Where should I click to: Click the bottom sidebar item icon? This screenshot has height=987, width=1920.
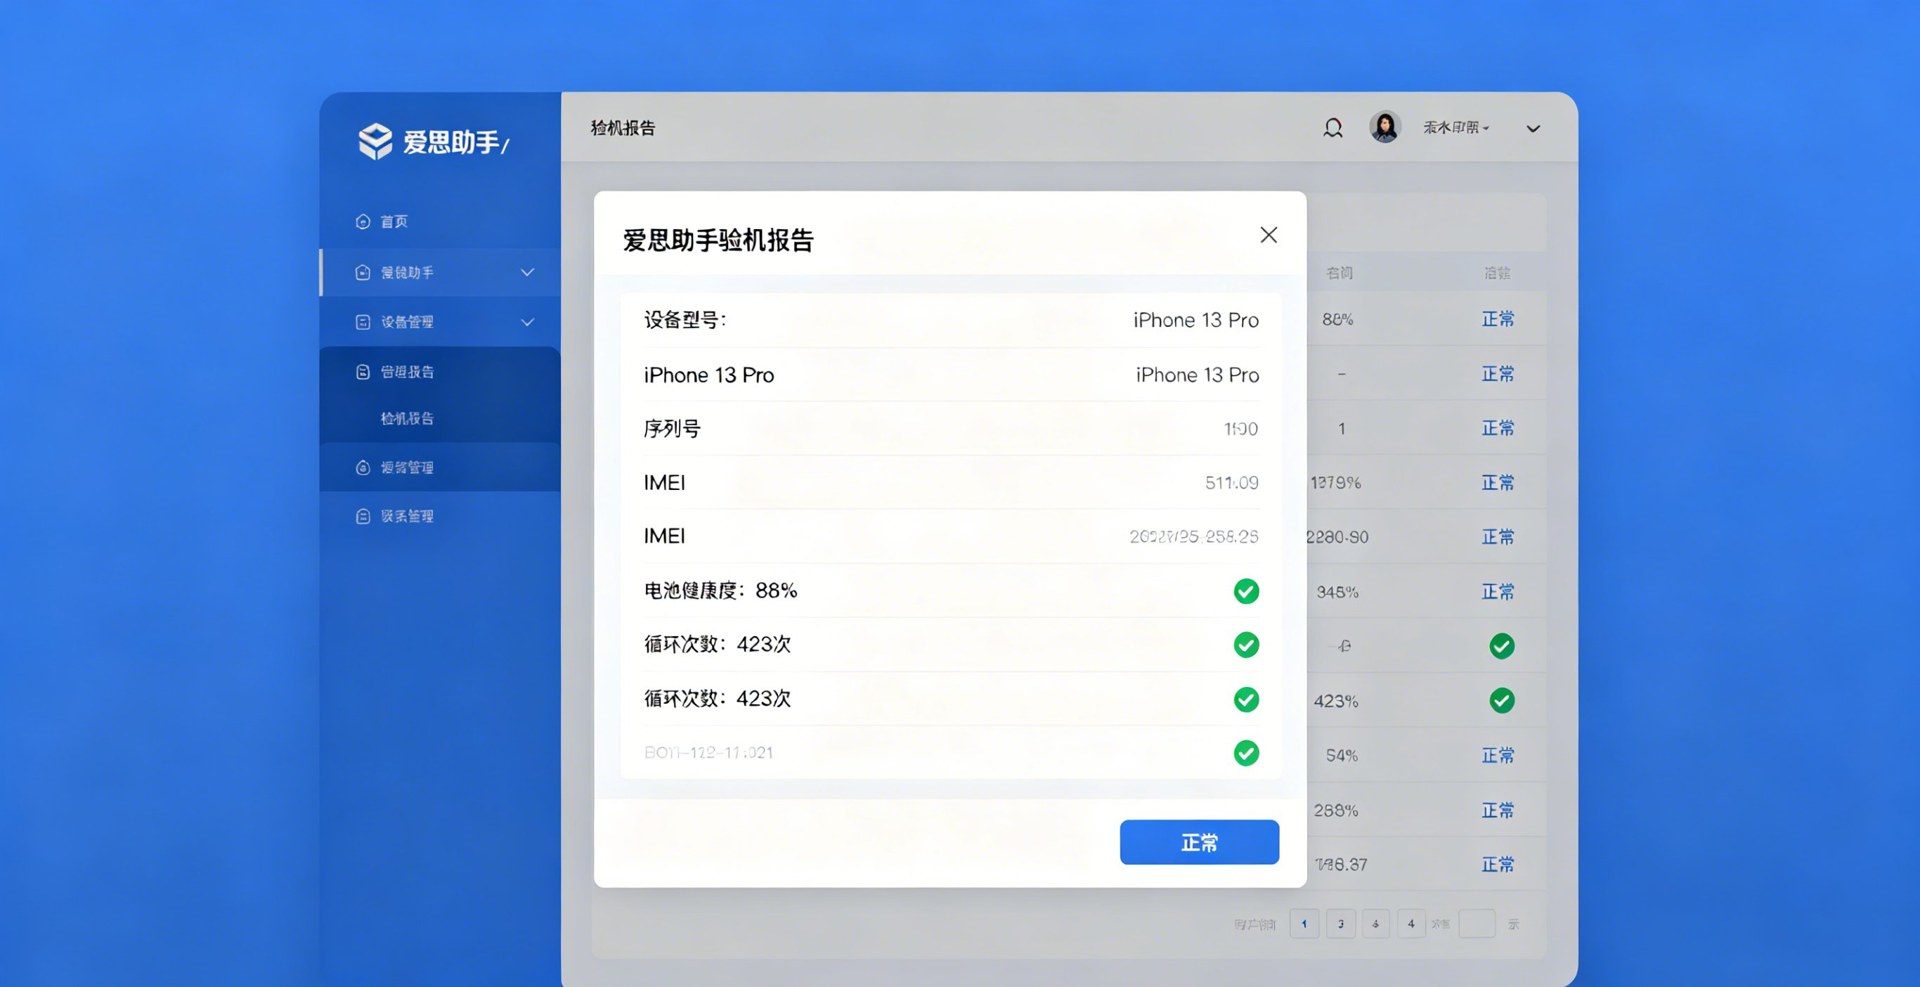tap(363, 516)
